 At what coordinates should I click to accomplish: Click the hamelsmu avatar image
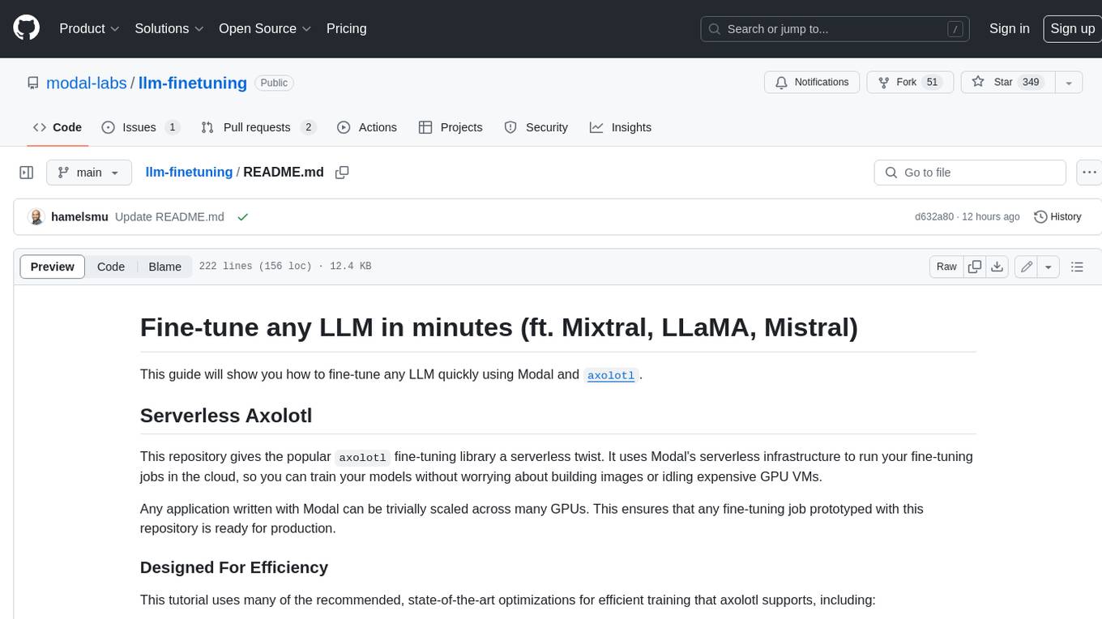click(x=36, y=217)
